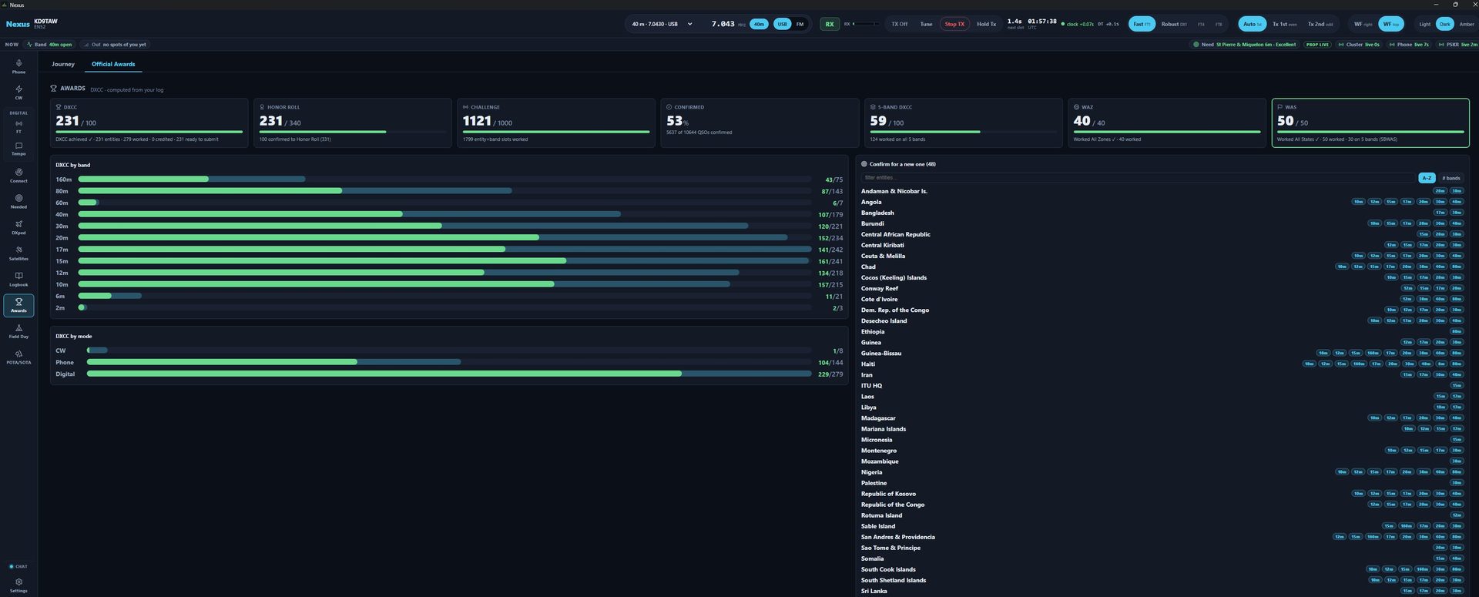This screenshot has height=597, width=1479.
Task: Switch theme to Amber
Action: pyautogui.click(x=1466, y=24)
